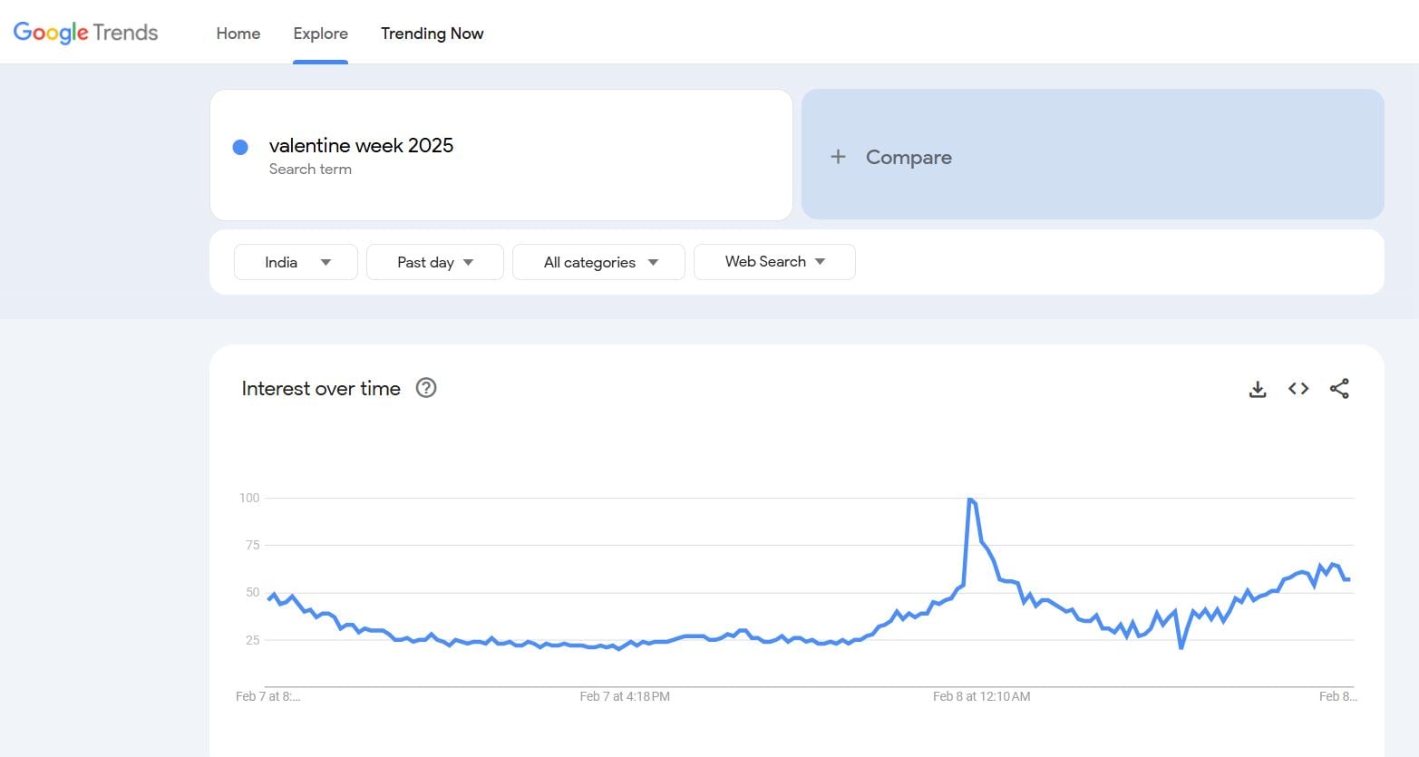
Task: Click the blue dot beside valentine week 2025
Action: (240, 147)
